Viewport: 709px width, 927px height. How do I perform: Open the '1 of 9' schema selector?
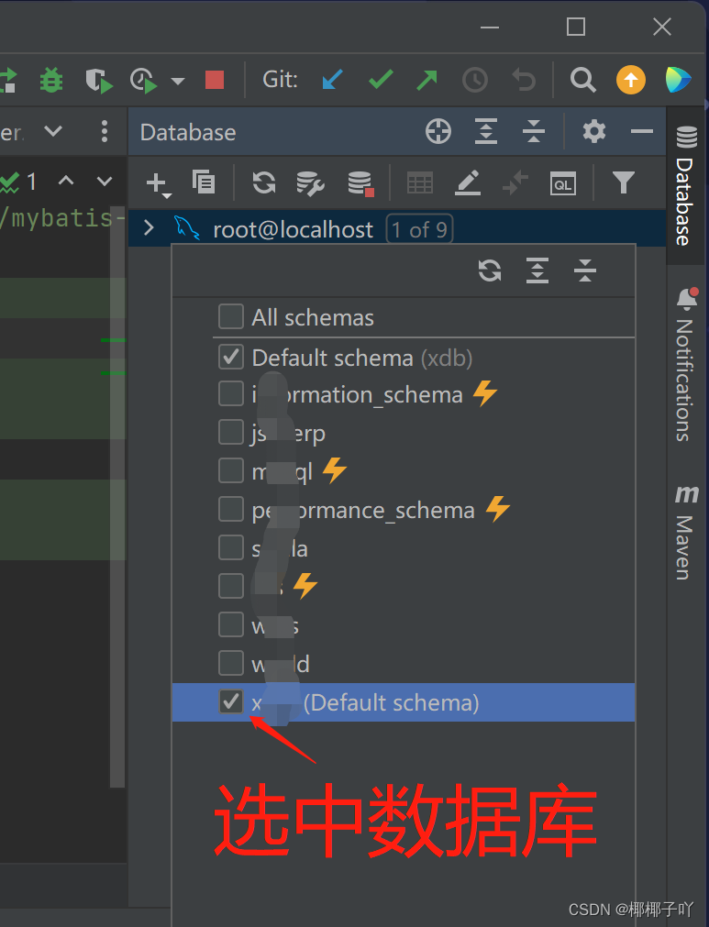tap(419, 229)
